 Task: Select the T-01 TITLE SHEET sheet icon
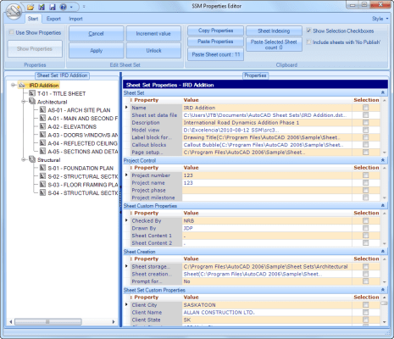(32, 93)
